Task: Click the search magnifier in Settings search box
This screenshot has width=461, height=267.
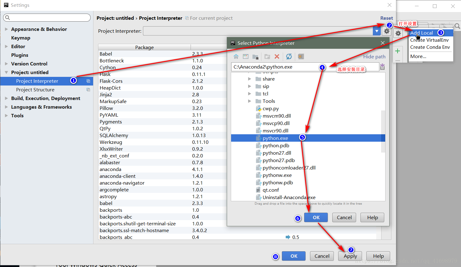Action: click(x=8, y=18)
